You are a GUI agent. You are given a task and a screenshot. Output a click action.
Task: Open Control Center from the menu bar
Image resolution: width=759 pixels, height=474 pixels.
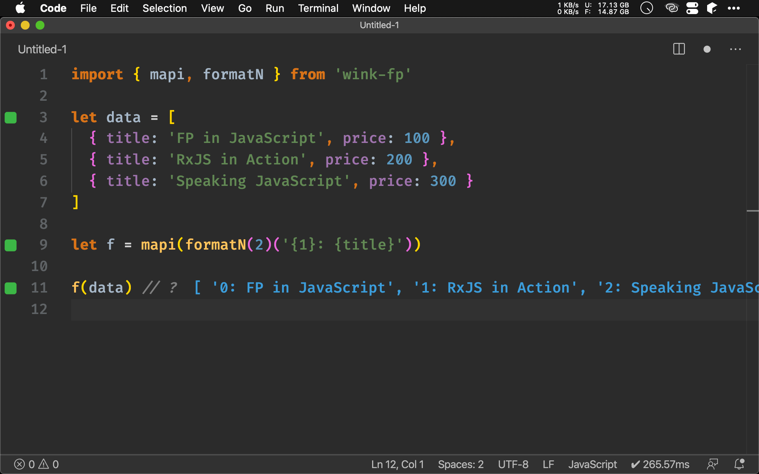pos(692,8)
